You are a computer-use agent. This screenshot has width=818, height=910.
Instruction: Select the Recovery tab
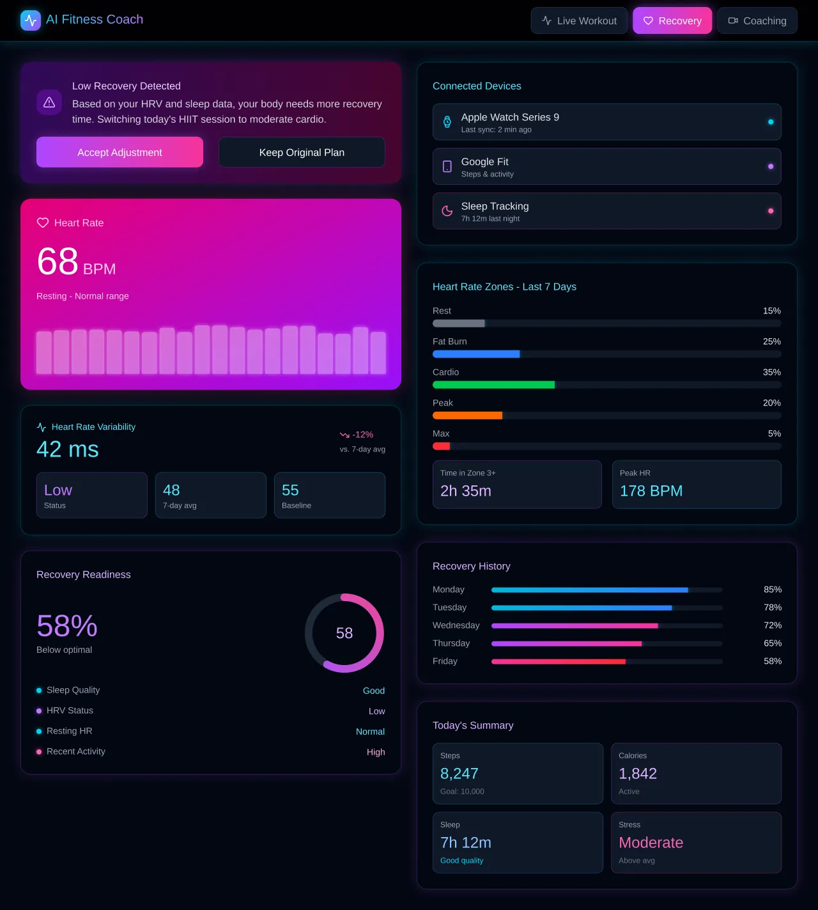pyautogui.click(x=672, y=20)
